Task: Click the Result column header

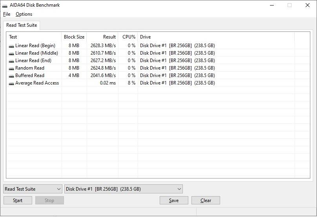Action: click(102, 37)
